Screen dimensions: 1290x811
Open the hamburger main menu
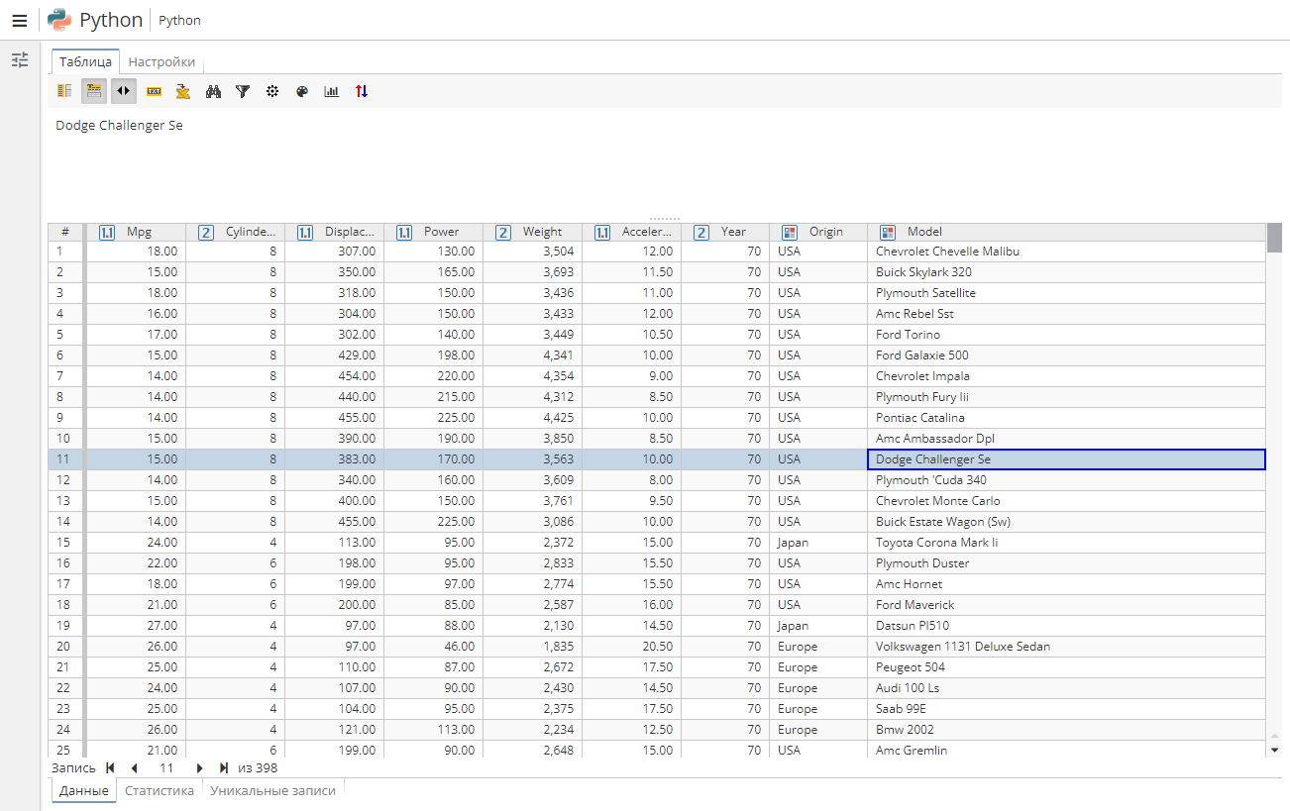coord(19,21)
